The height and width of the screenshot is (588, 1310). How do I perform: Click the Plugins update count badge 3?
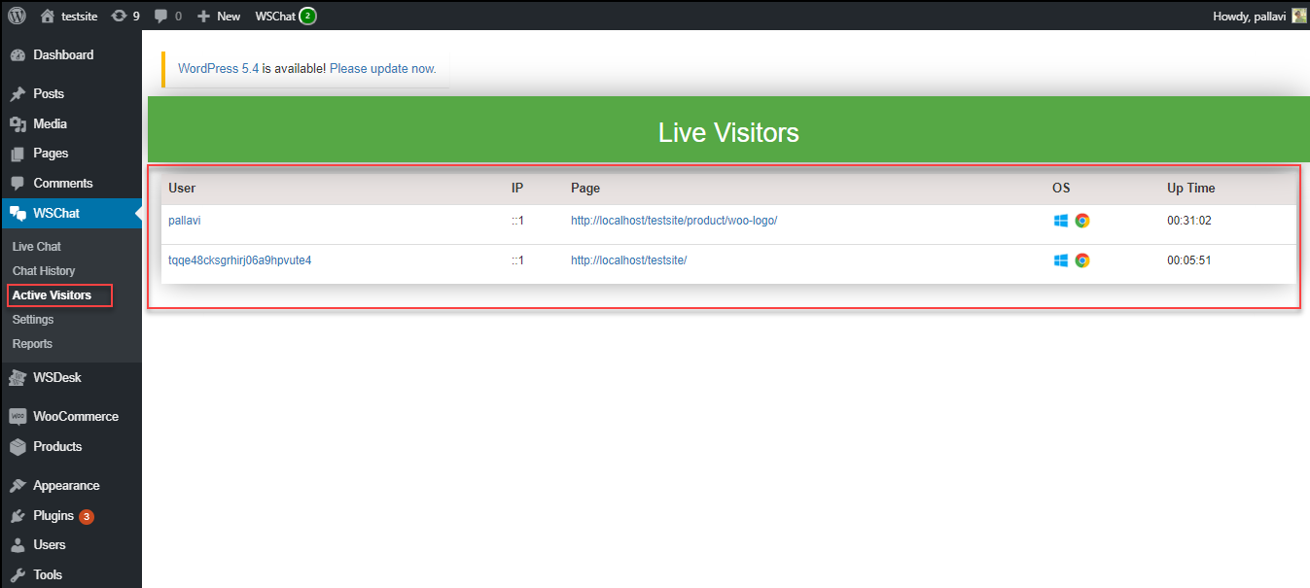[87, 517]
